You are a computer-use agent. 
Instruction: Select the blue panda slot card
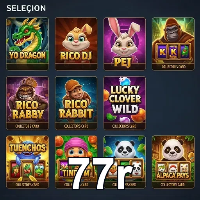(x=125, y=162)
